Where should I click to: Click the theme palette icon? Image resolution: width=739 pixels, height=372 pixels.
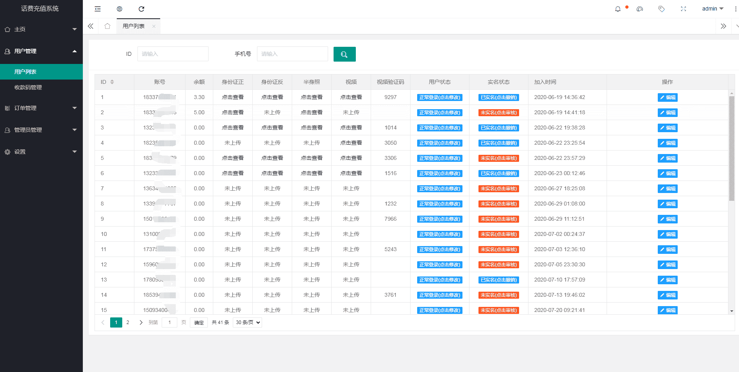click(x=639, y=9)
